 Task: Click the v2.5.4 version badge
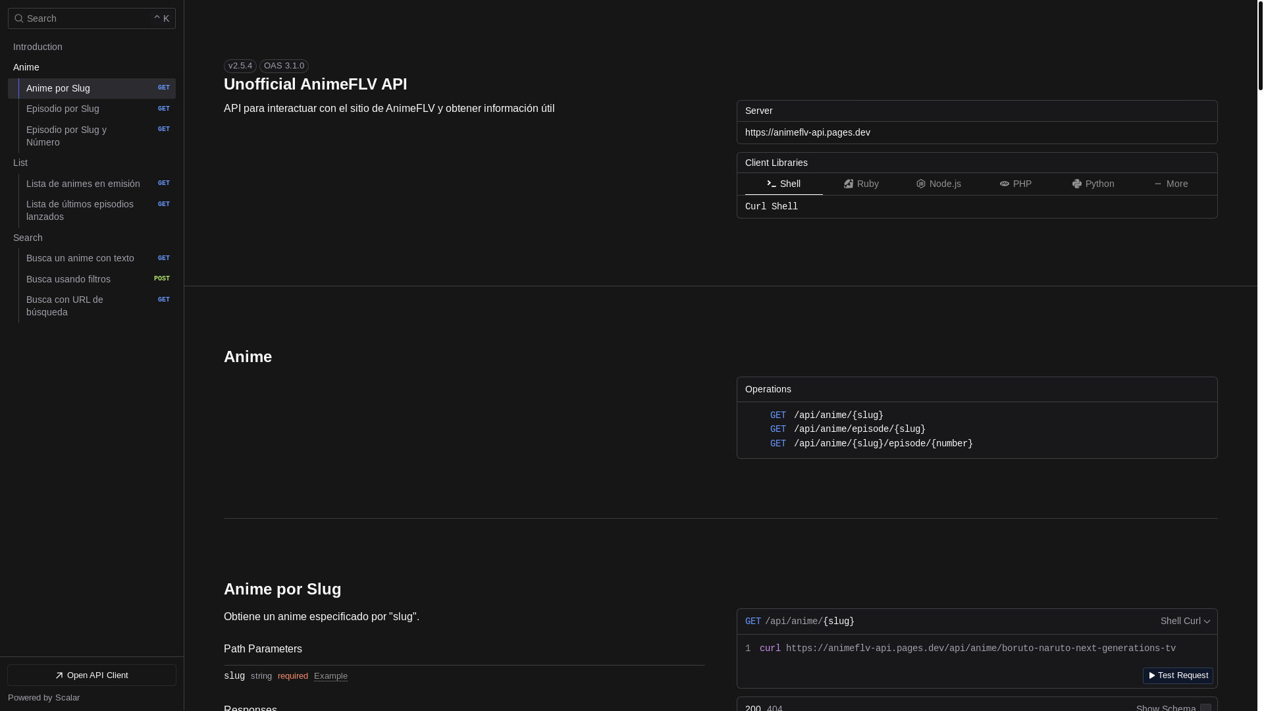click(240, 66)
